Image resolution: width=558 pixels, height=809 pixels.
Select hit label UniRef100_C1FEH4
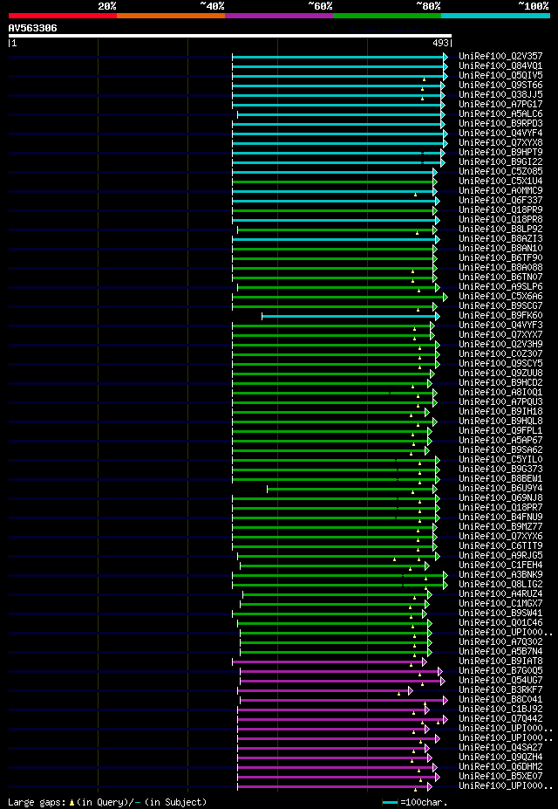(x=500, y=566)
